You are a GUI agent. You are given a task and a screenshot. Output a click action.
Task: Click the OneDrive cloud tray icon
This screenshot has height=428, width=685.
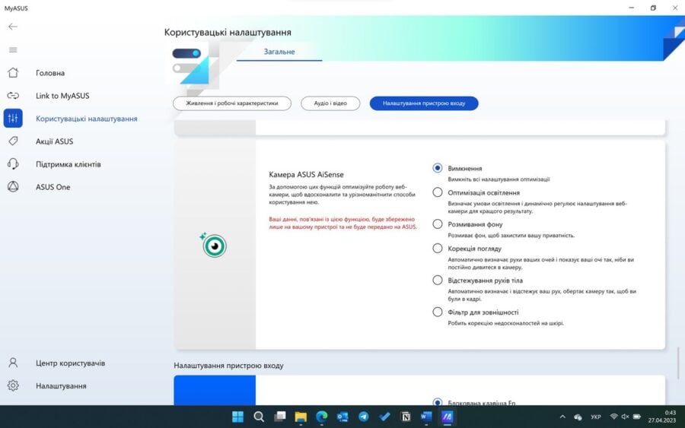pyautogui.click(x=578, y=417)
